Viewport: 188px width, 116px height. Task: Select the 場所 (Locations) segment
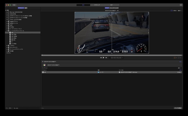coord(26,8)
